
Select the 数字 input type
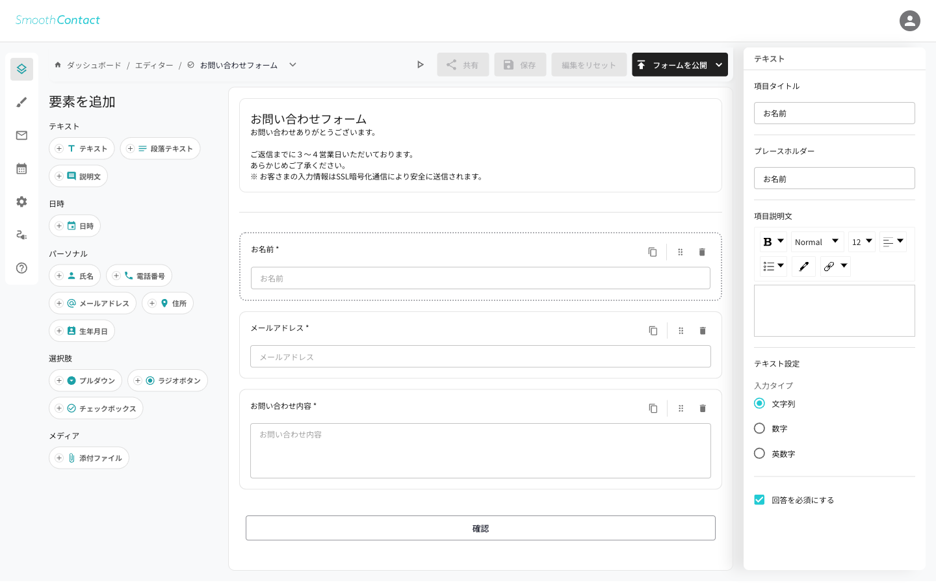coord(759,428)
